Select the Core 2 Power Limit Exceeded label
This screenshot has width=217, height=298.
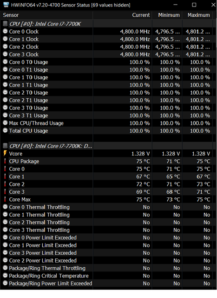click(x=43, y=261)
